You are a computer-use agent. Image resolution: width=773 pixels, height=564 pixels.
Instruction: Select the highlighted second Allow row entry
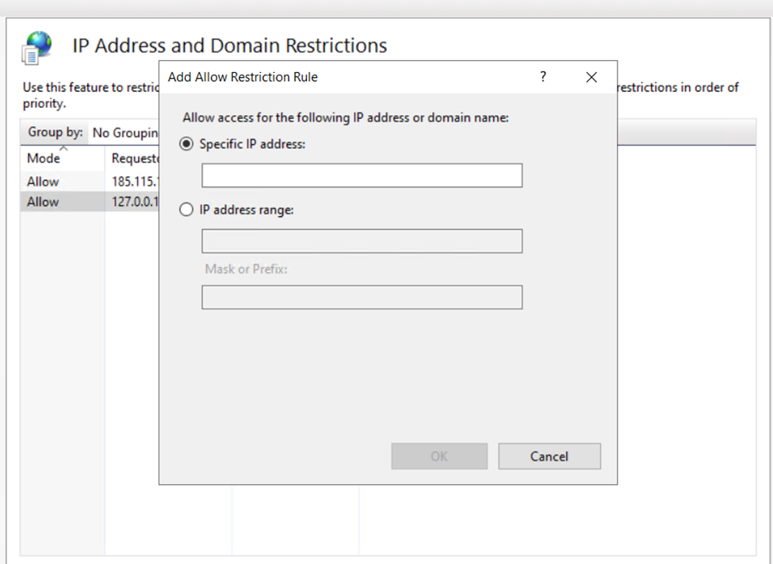pyautogui.click(x=44, y=202)
